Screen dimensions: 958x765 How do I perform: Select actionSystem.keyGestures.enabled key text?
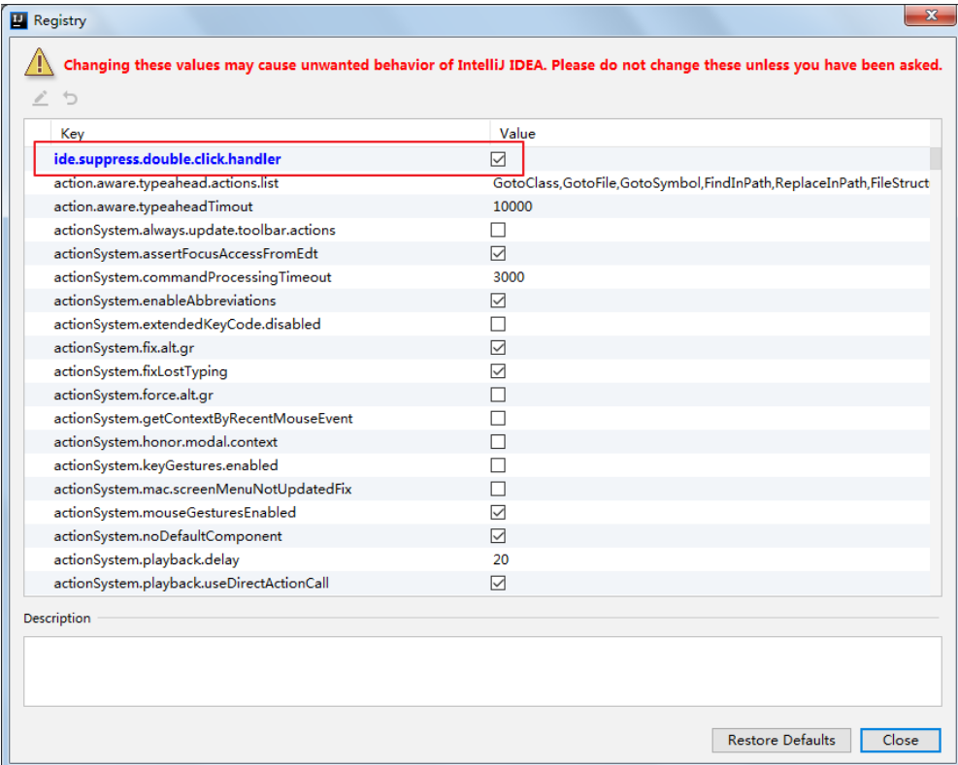coord(166,465)
